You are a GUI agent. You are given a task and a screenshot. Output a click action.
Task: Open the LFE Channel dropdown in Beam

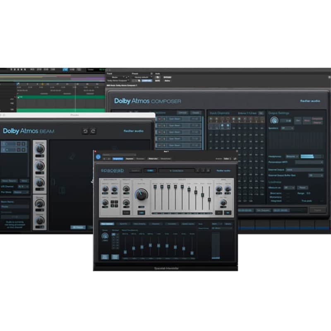click(23, 187)
